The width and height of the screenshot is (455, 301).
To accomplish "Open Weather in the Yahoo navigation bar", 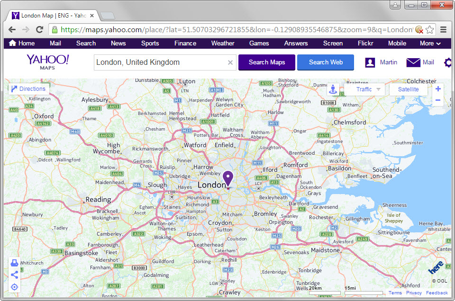I will pos(223,43).
